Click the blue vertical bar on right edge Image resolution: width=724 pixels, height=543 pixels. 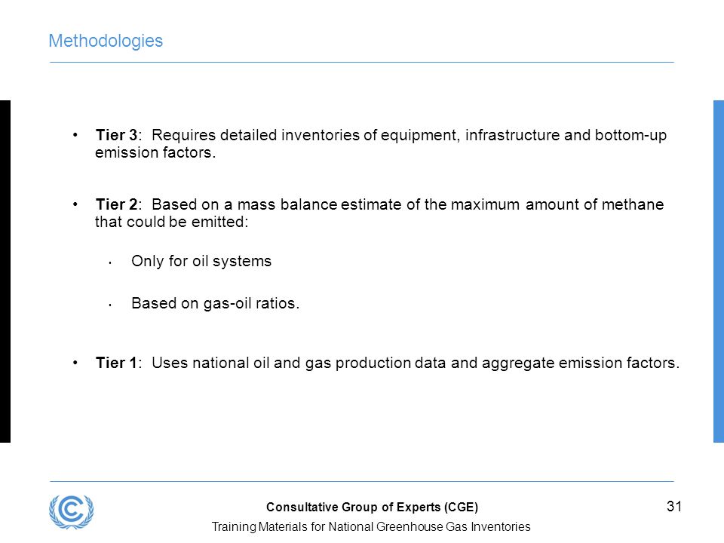719,271
